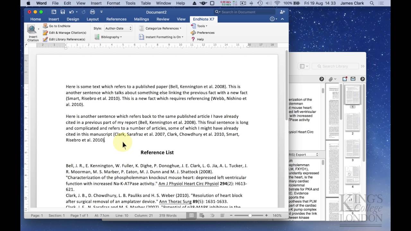Open the Format menu in menu bar

pyautogui.click(x=113, y=3)
